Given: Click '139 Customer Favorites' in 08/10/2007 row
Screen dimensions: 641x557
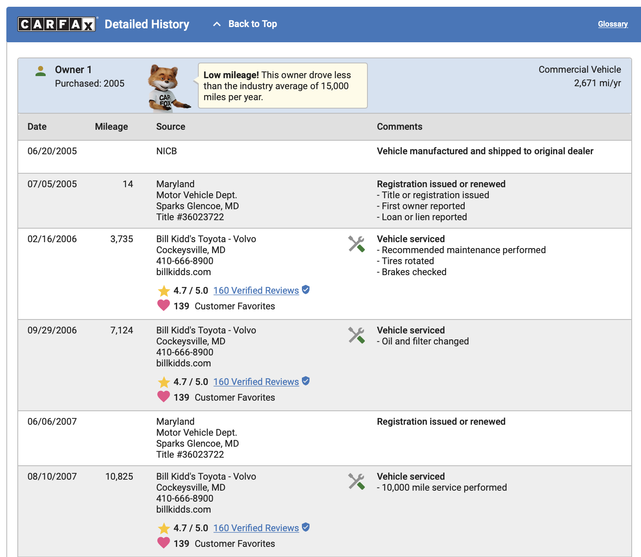Looking at the screenshot, I should coord(224,544).
